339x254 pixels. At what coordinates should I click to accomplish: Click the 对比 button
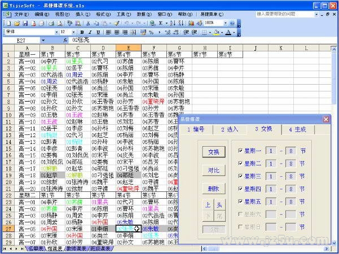pyautogui.click(x=214, y=170)
